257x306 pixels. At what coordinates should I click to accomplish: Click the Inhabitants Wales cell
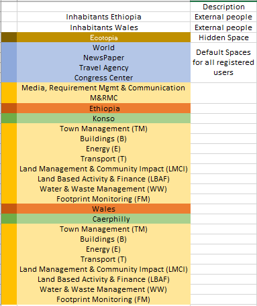(x=103, y=27)
